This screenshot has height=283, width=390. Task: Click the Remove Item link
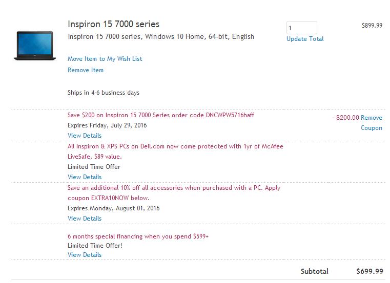[85, 70]
